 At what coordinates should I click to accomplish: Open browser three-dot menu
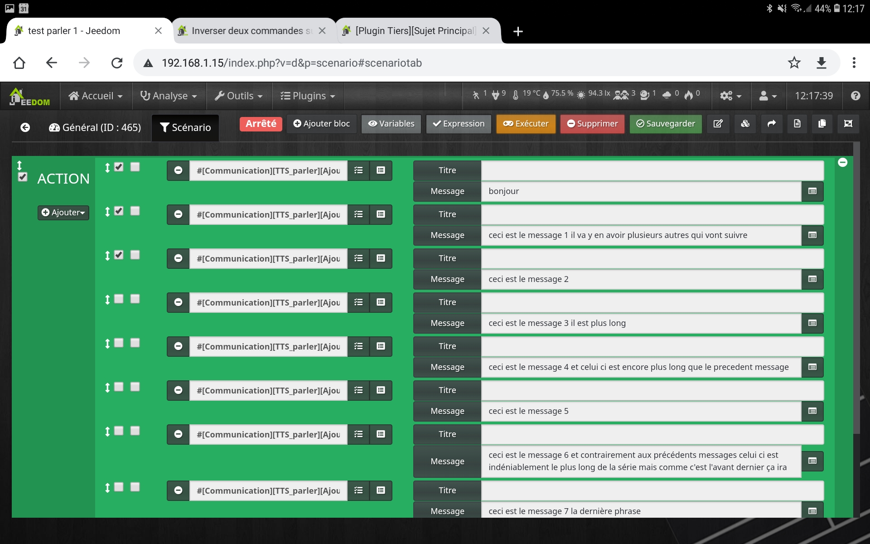[854, 63]
